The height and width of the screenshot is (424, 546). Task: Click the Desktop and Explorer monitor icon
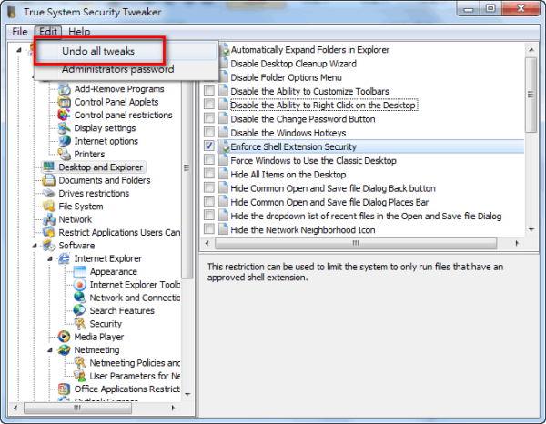(48, 167)
